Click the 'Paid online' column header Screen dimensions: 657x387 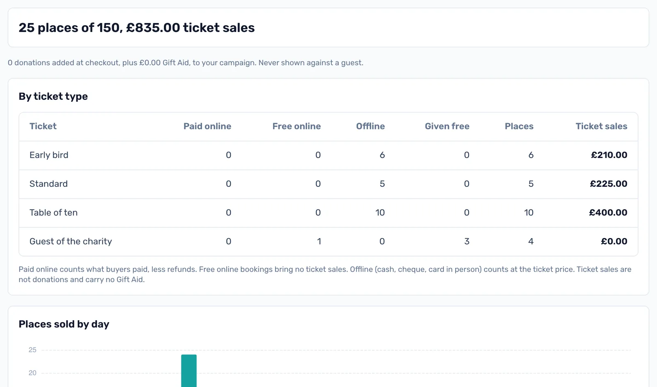207,126
